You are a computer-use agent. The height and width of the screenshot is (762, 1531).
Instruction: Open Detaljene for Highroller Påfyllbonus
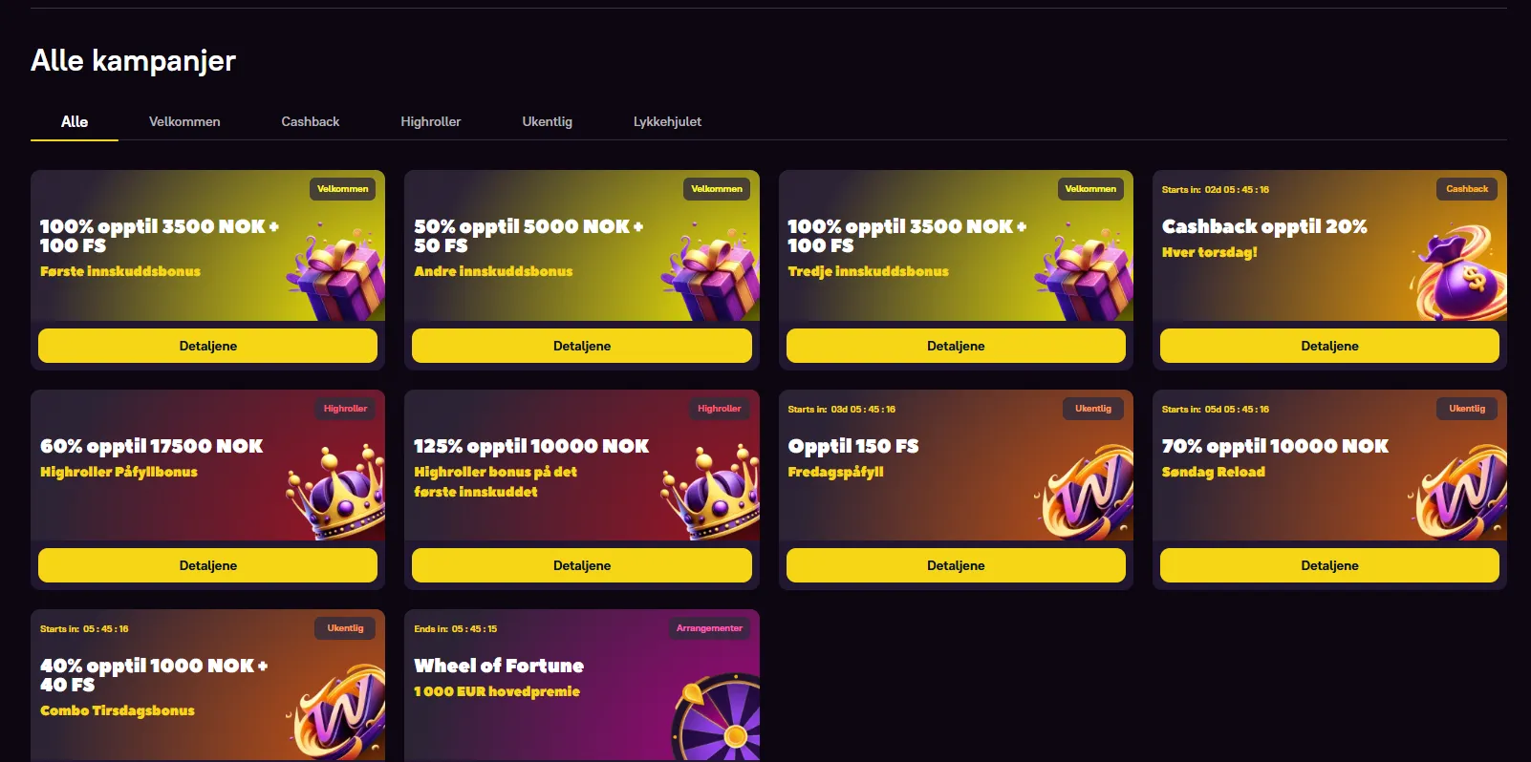(208, 565)
